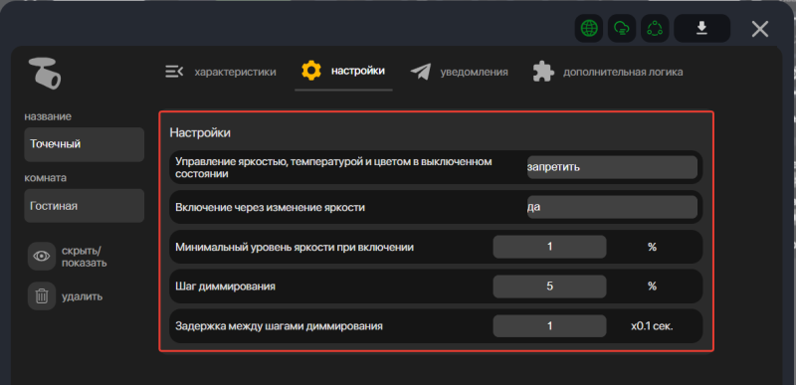Click the paper plane notifications icon

coord(420,72)
